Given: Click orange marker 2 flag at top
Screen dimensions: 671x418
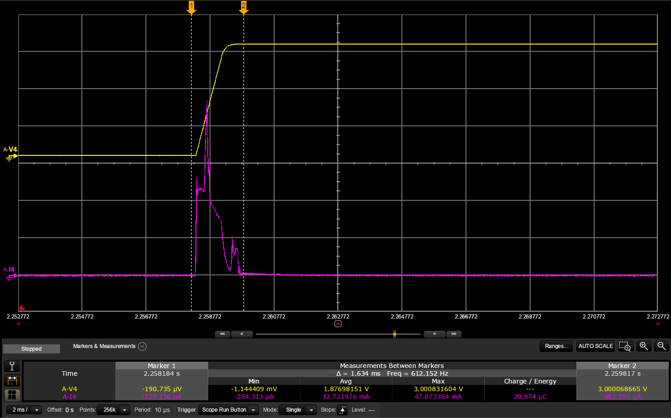Looking at the screenshot, I should (x=244, y=7).
